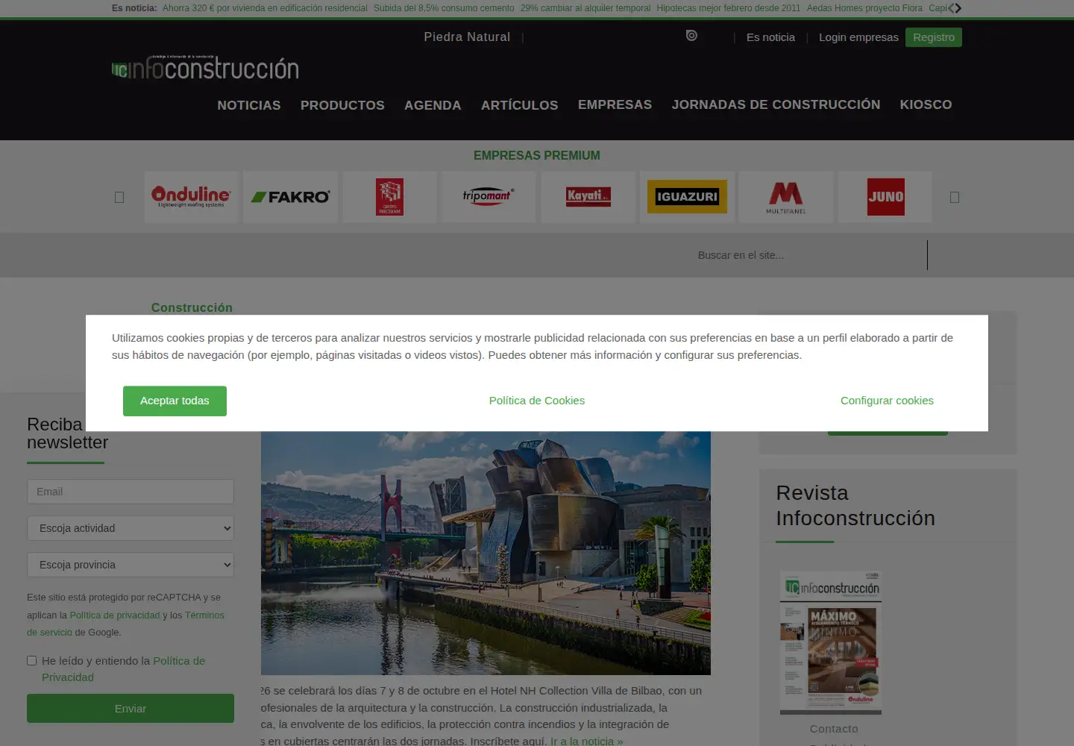This screenshot has height=746, width=1074.
Task: Go back in the news ticker with the left chevron
Action: [951, 8]
